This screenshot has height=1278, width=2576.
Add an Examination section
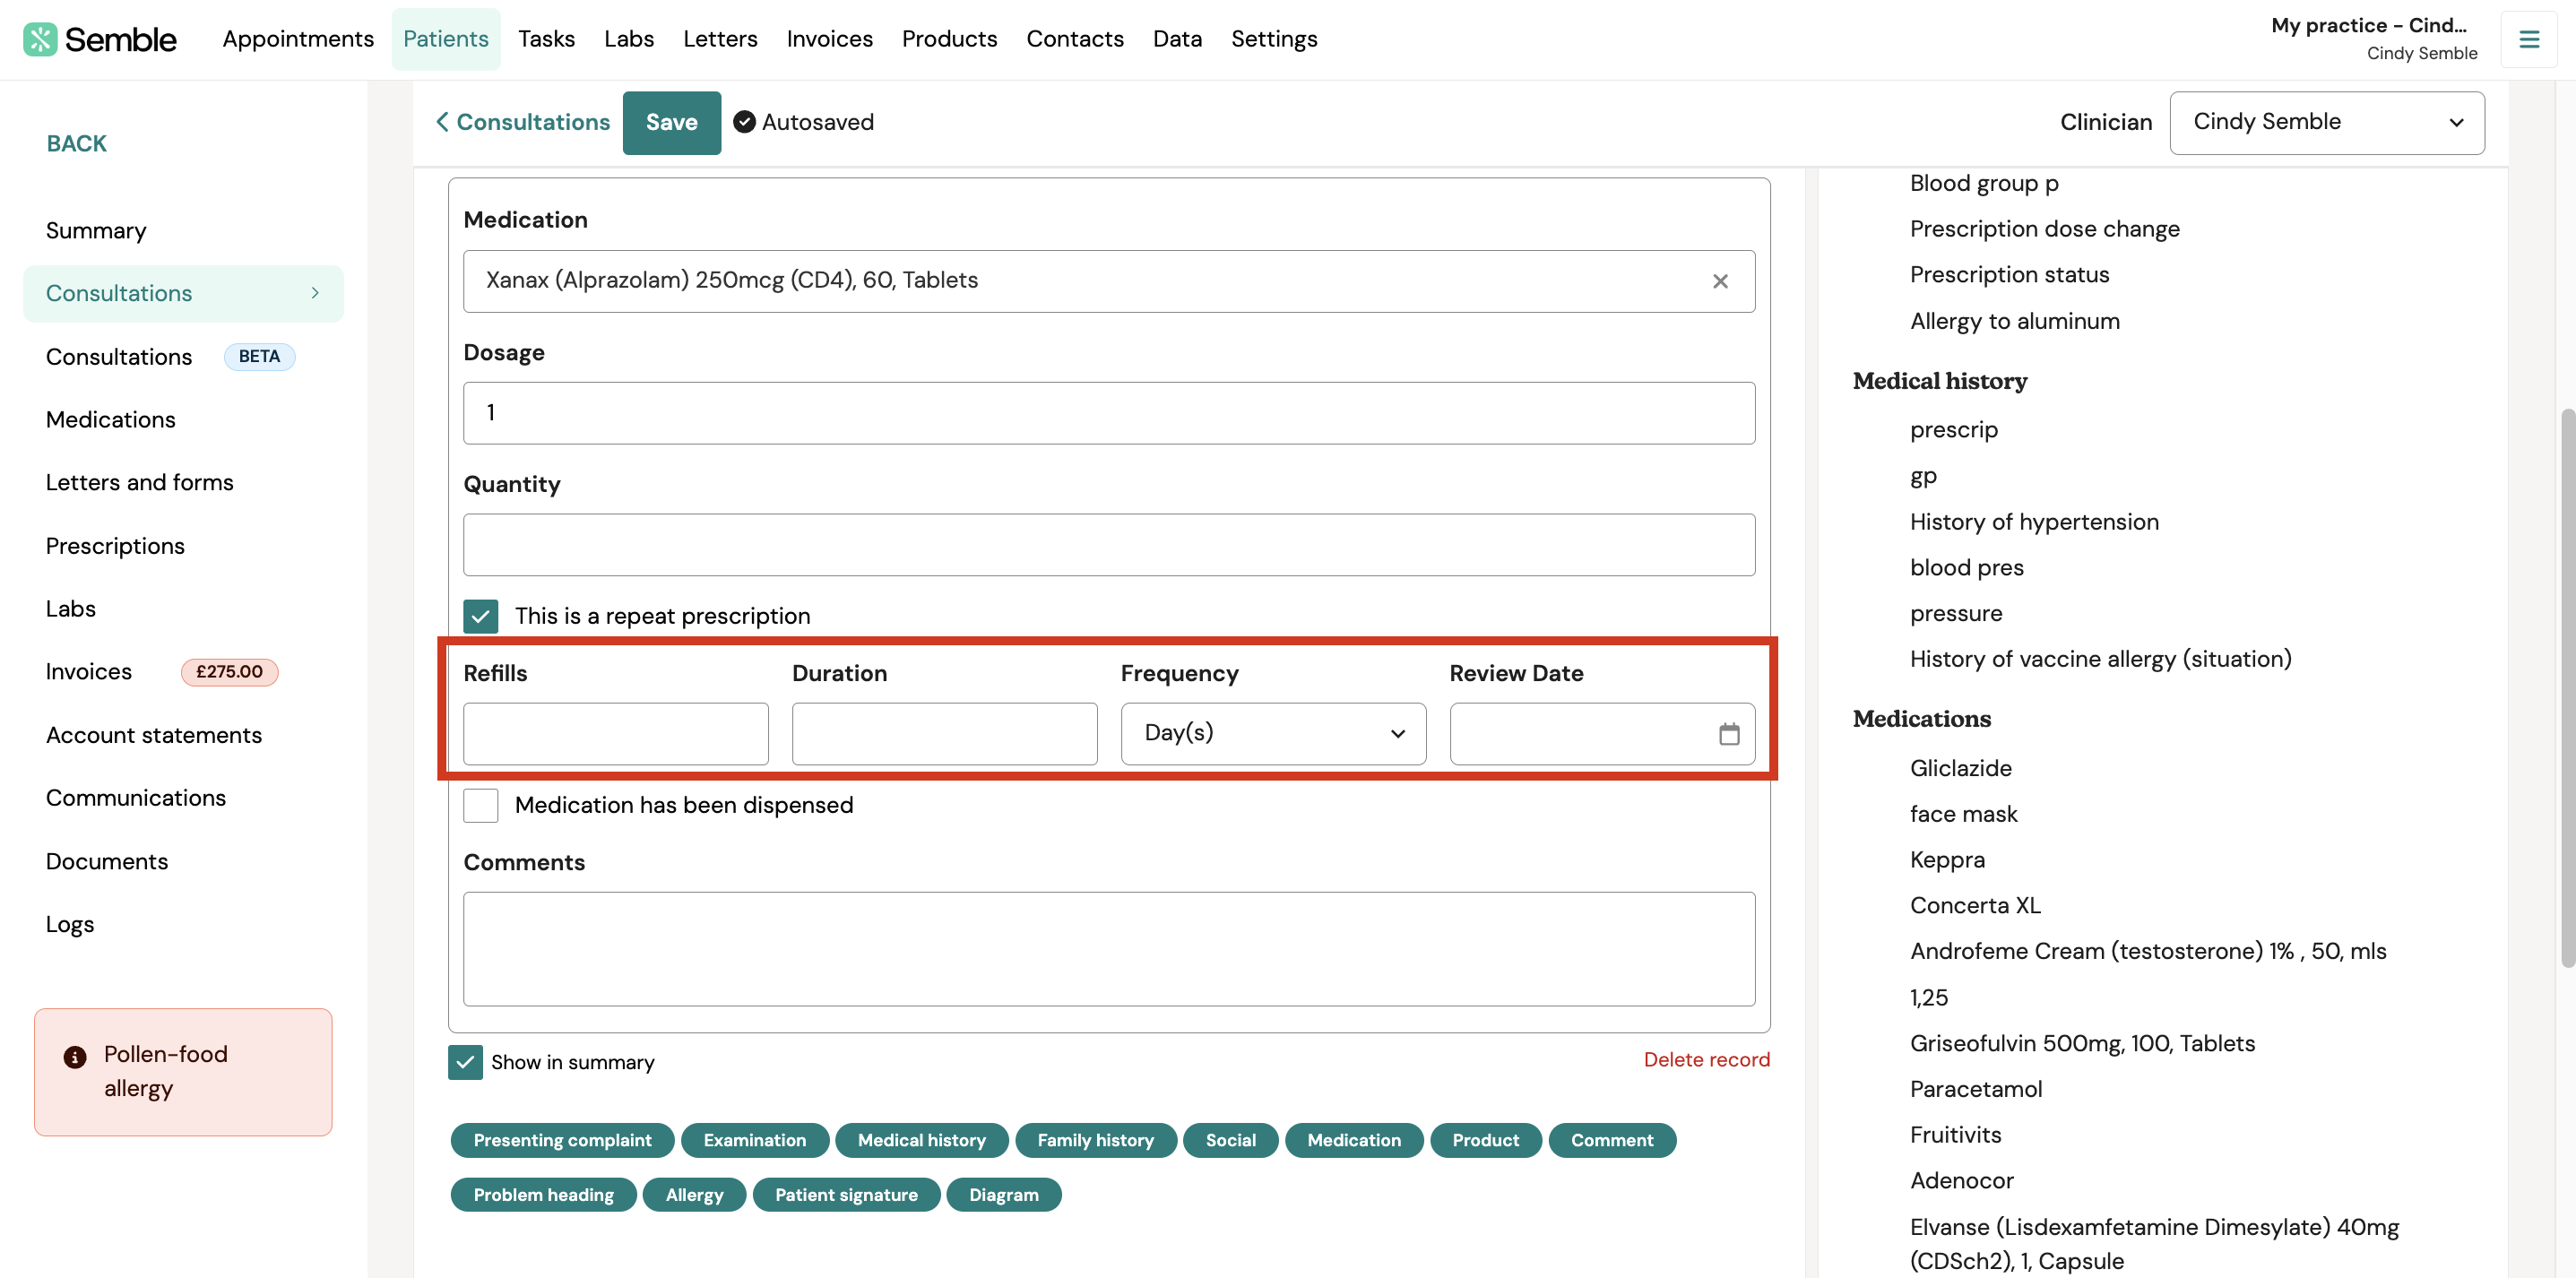(x=755, y=1140)
